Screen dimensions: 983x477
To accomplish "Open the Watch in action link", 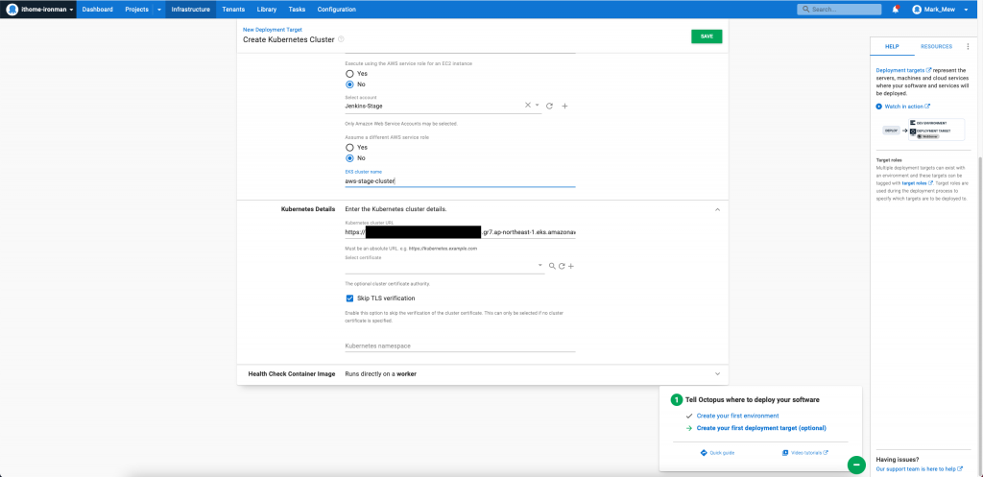I will pos(907,107).
